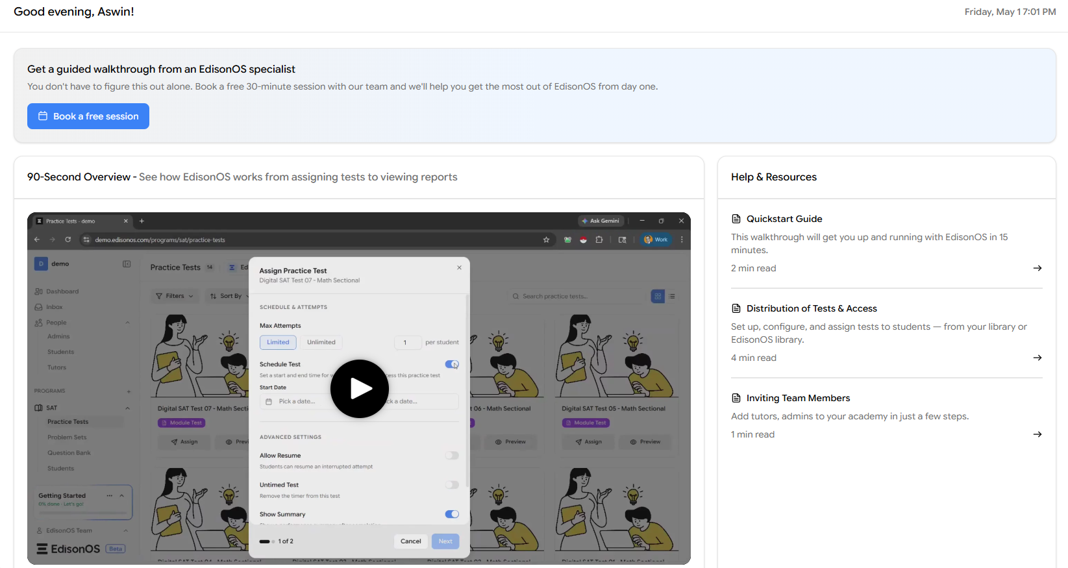Open the Quickstart Guide article title
The width and height of the screenshot is (1068, 568).
pyautogui.click(x=784, y=219)
